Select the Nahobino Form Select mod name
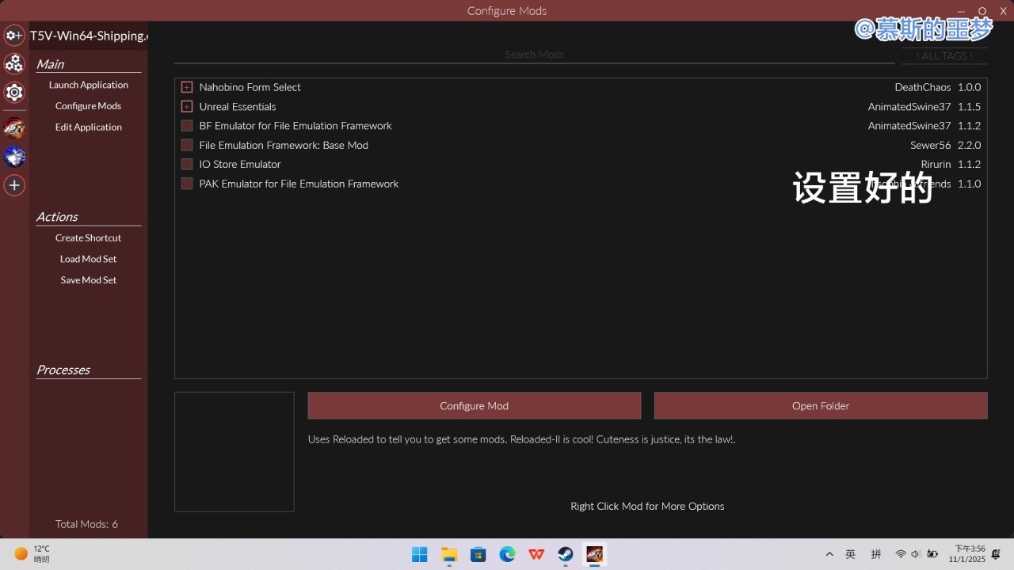This screenshot has width=1014, height=570. 250,87
